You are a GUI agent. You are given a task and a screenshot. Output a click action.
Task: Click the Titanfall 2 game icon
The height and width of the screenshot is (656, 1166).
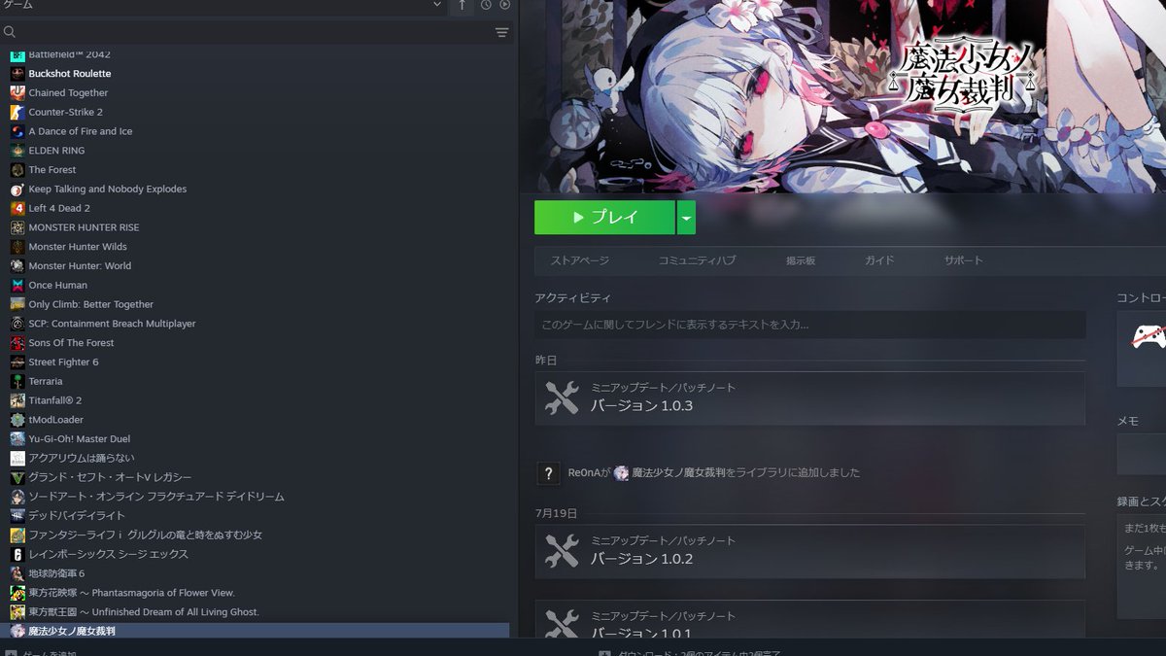[17, 400]
